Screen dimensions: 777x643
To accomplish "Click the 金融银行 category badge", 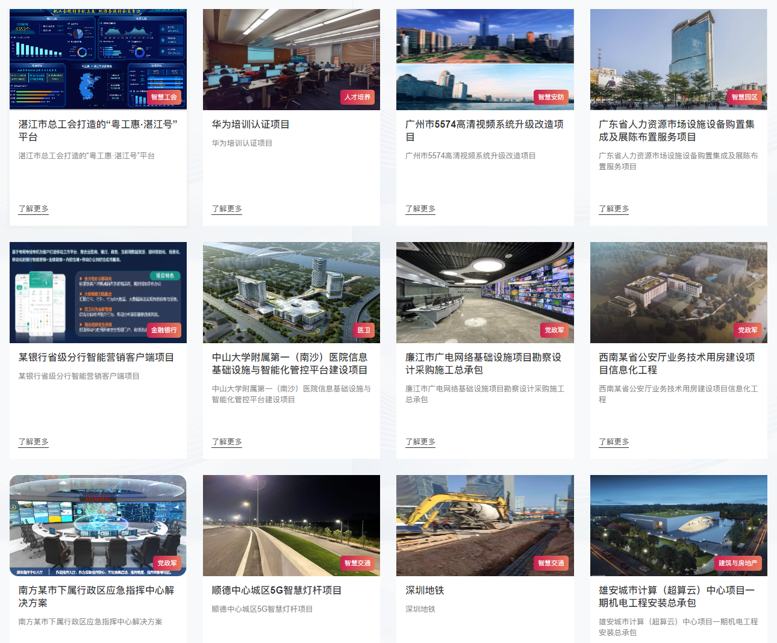I will (164, 330).
